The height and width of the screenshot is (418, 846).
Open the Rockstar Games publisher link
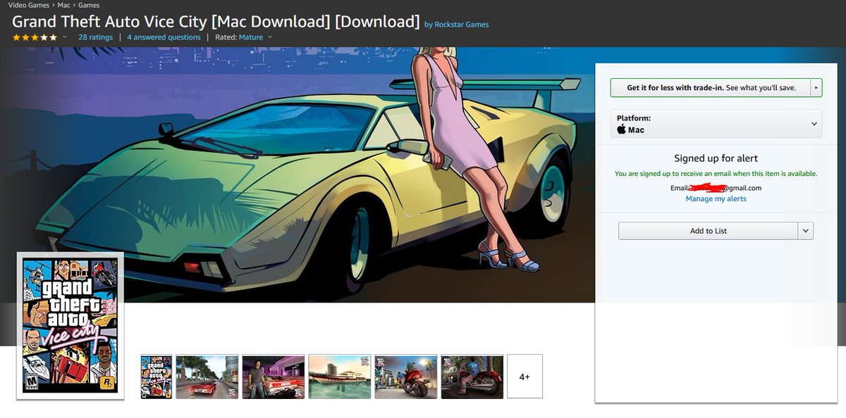462,25
